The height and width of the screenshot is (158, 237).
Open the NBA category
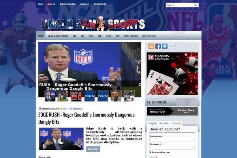(83, 36)
